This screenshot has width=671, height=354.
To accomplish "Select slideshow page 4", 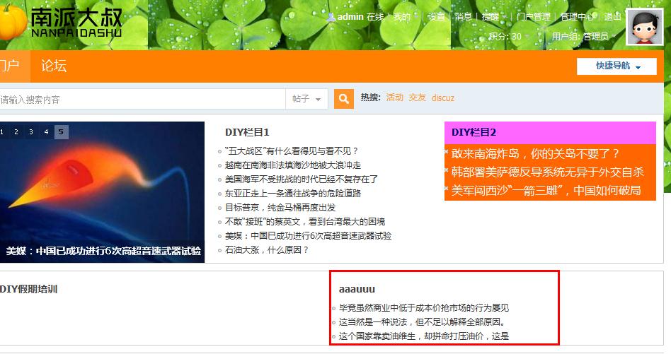I will click(46, 132).
